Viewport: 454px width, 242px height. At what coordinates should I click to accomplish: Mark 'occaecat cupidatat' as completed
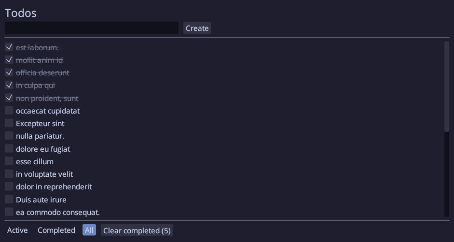9,111
